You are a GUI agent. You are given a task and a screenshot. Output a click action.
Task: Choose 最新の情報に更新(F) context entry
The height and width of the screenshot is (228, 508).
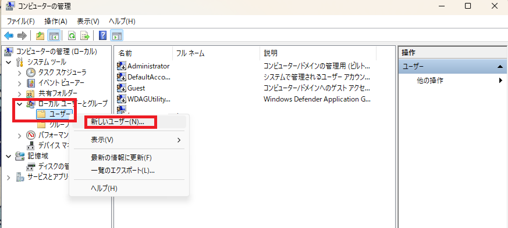pos(130,158)
